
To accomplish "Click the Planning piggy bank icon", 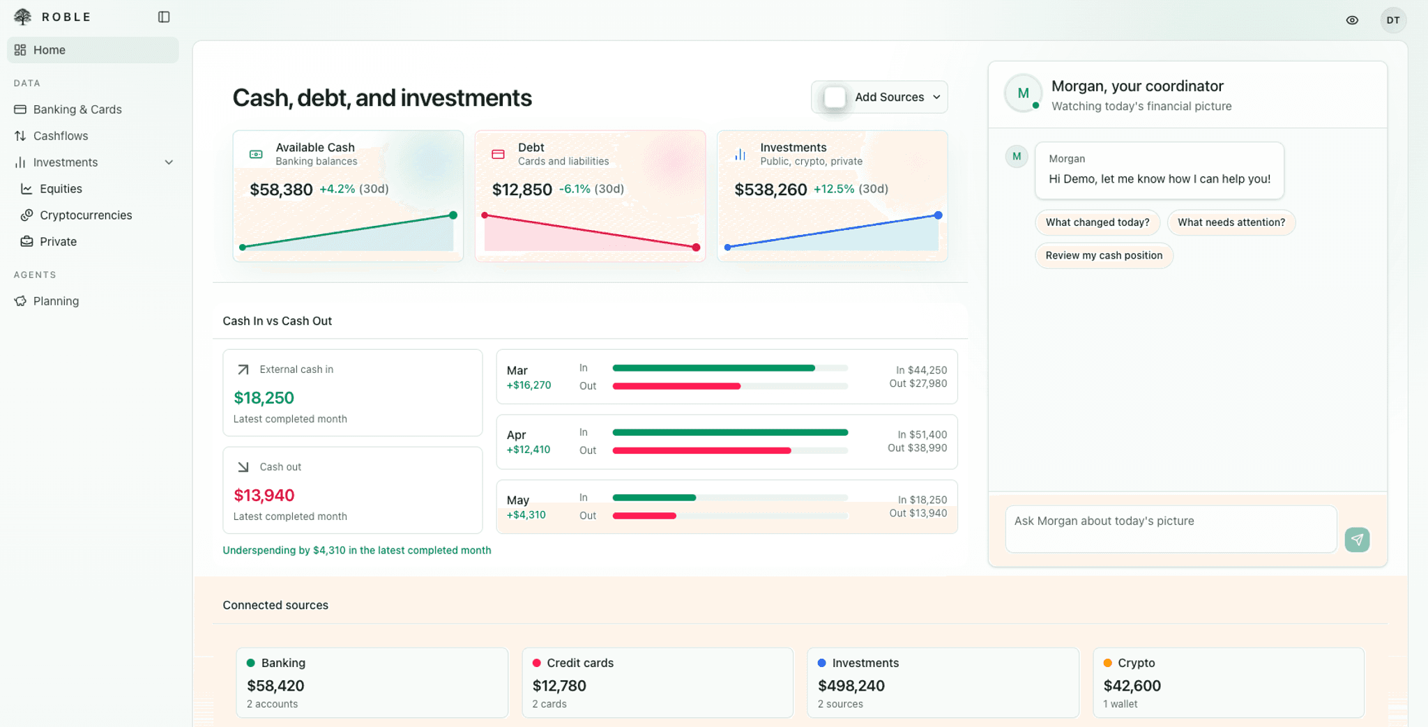I will click(x=20, y=301).
